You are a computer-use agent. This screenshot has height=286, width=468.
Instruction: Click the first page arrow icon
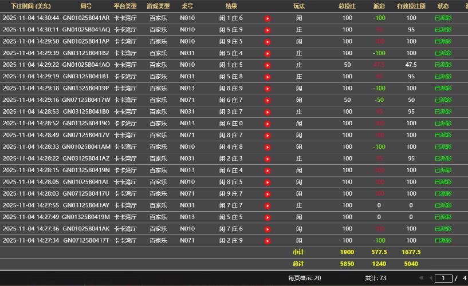422,278
